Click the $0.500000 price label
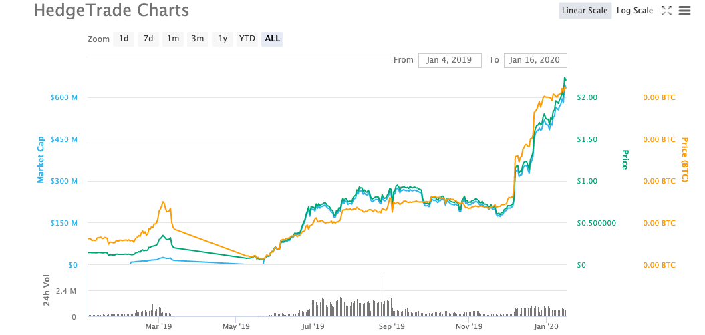Viewport: 705px width, 335px height. point(596,223)
